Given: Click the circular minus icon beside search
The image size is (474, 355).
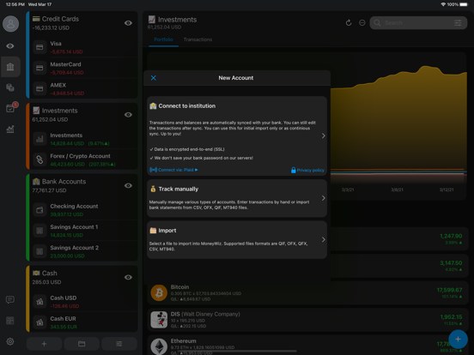Looking at the screenshot, I should pos(362,23).
